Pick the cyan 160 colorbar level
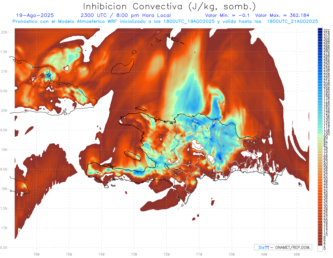The height and width of the screenshot is (258, 333). [x=320, y=106]
